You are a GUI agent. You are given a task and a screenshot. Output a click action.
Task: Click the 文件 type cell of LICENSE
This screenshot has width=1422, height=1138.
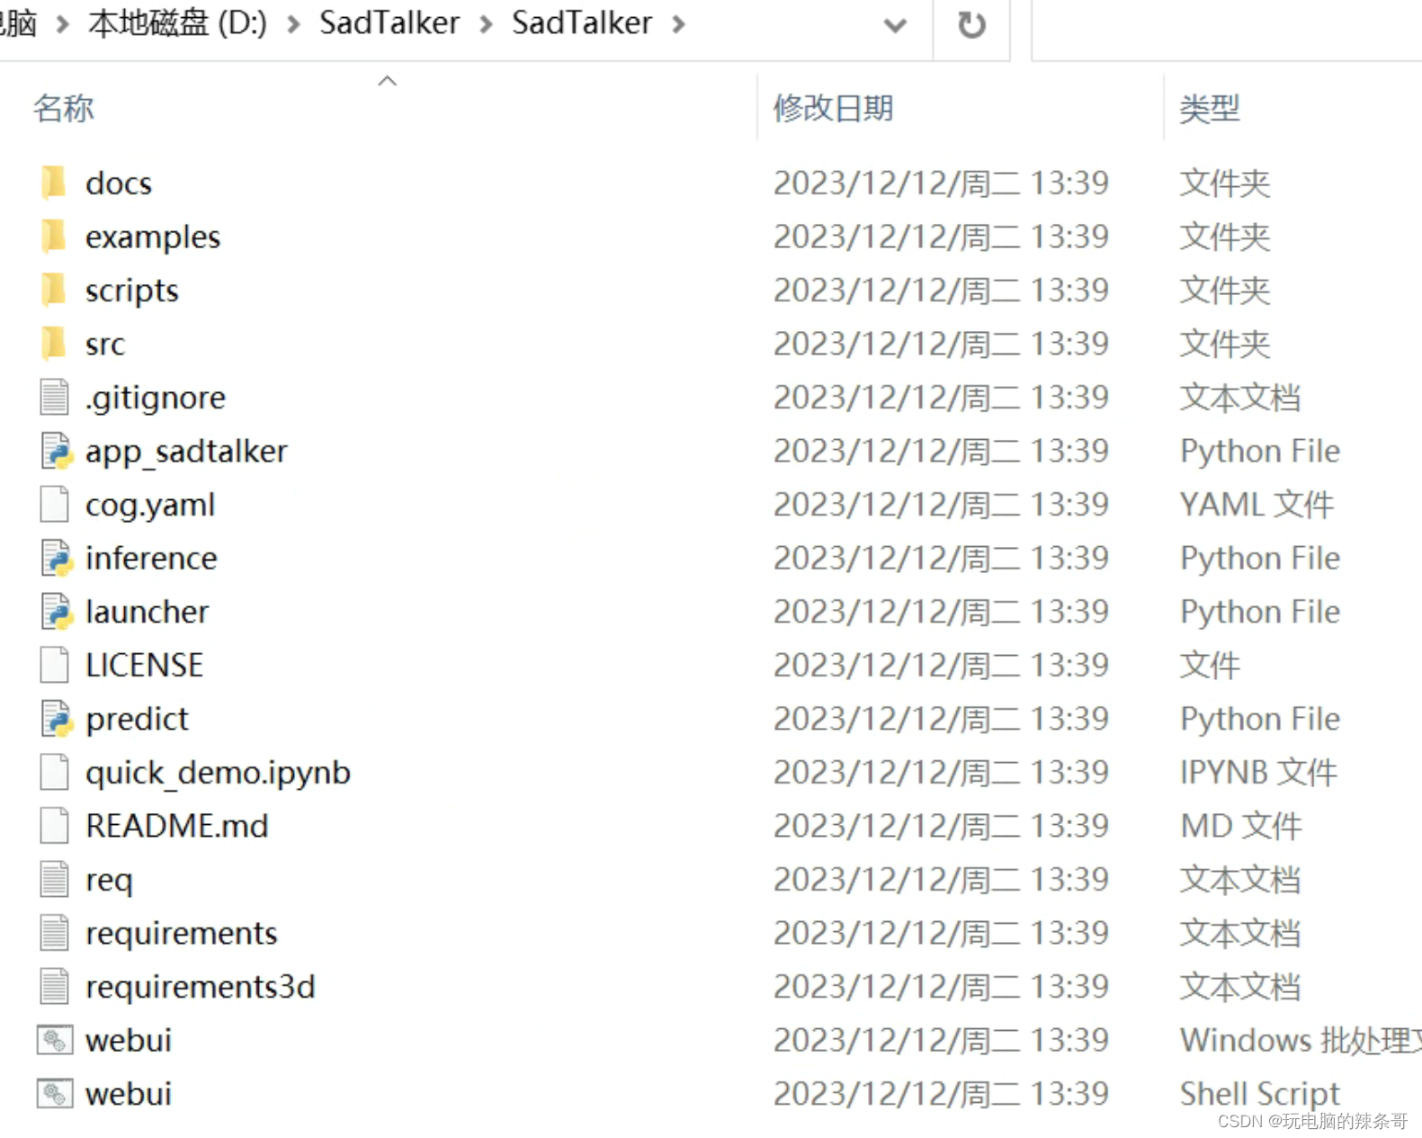[x=1210, y=666]
